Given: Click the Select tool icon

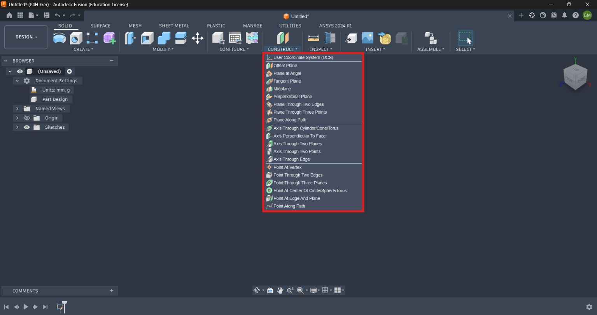Looking at the screenshot, I should (x=465, y=38).
